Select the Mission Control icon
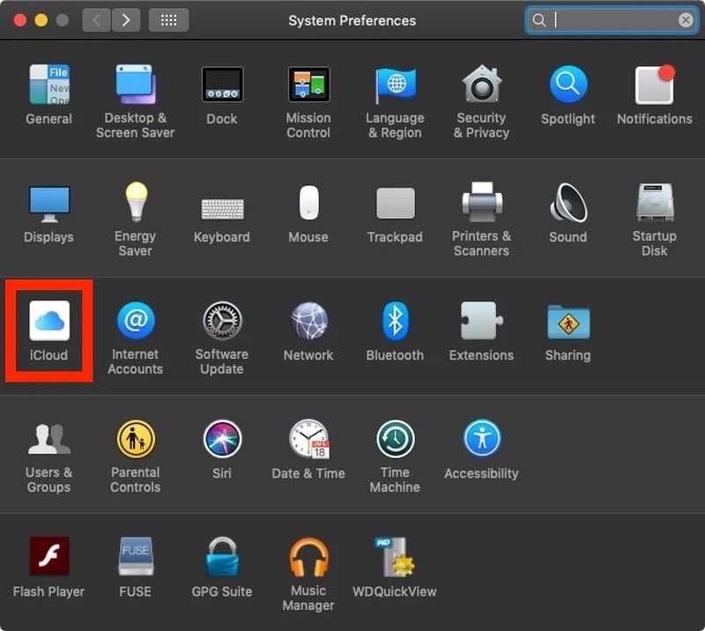The width and height of the screenshot is (705, 631). point(308,85)
